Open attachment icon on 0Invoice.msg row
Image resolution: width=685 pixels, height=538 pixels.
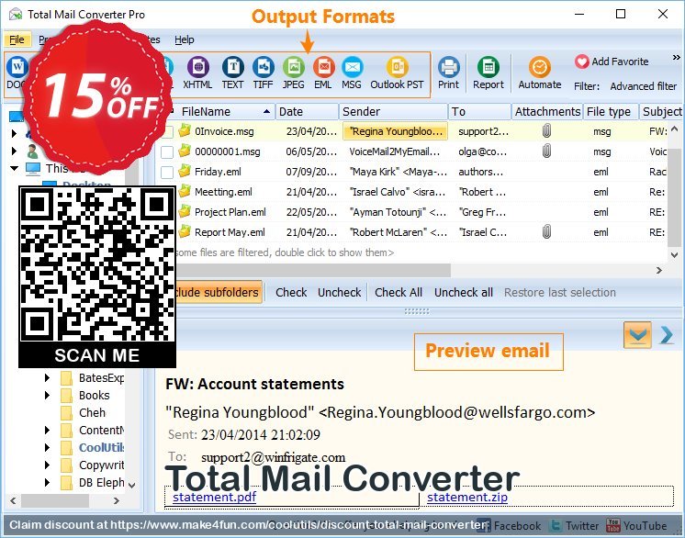pyautogui.click(x=546, y=130)
